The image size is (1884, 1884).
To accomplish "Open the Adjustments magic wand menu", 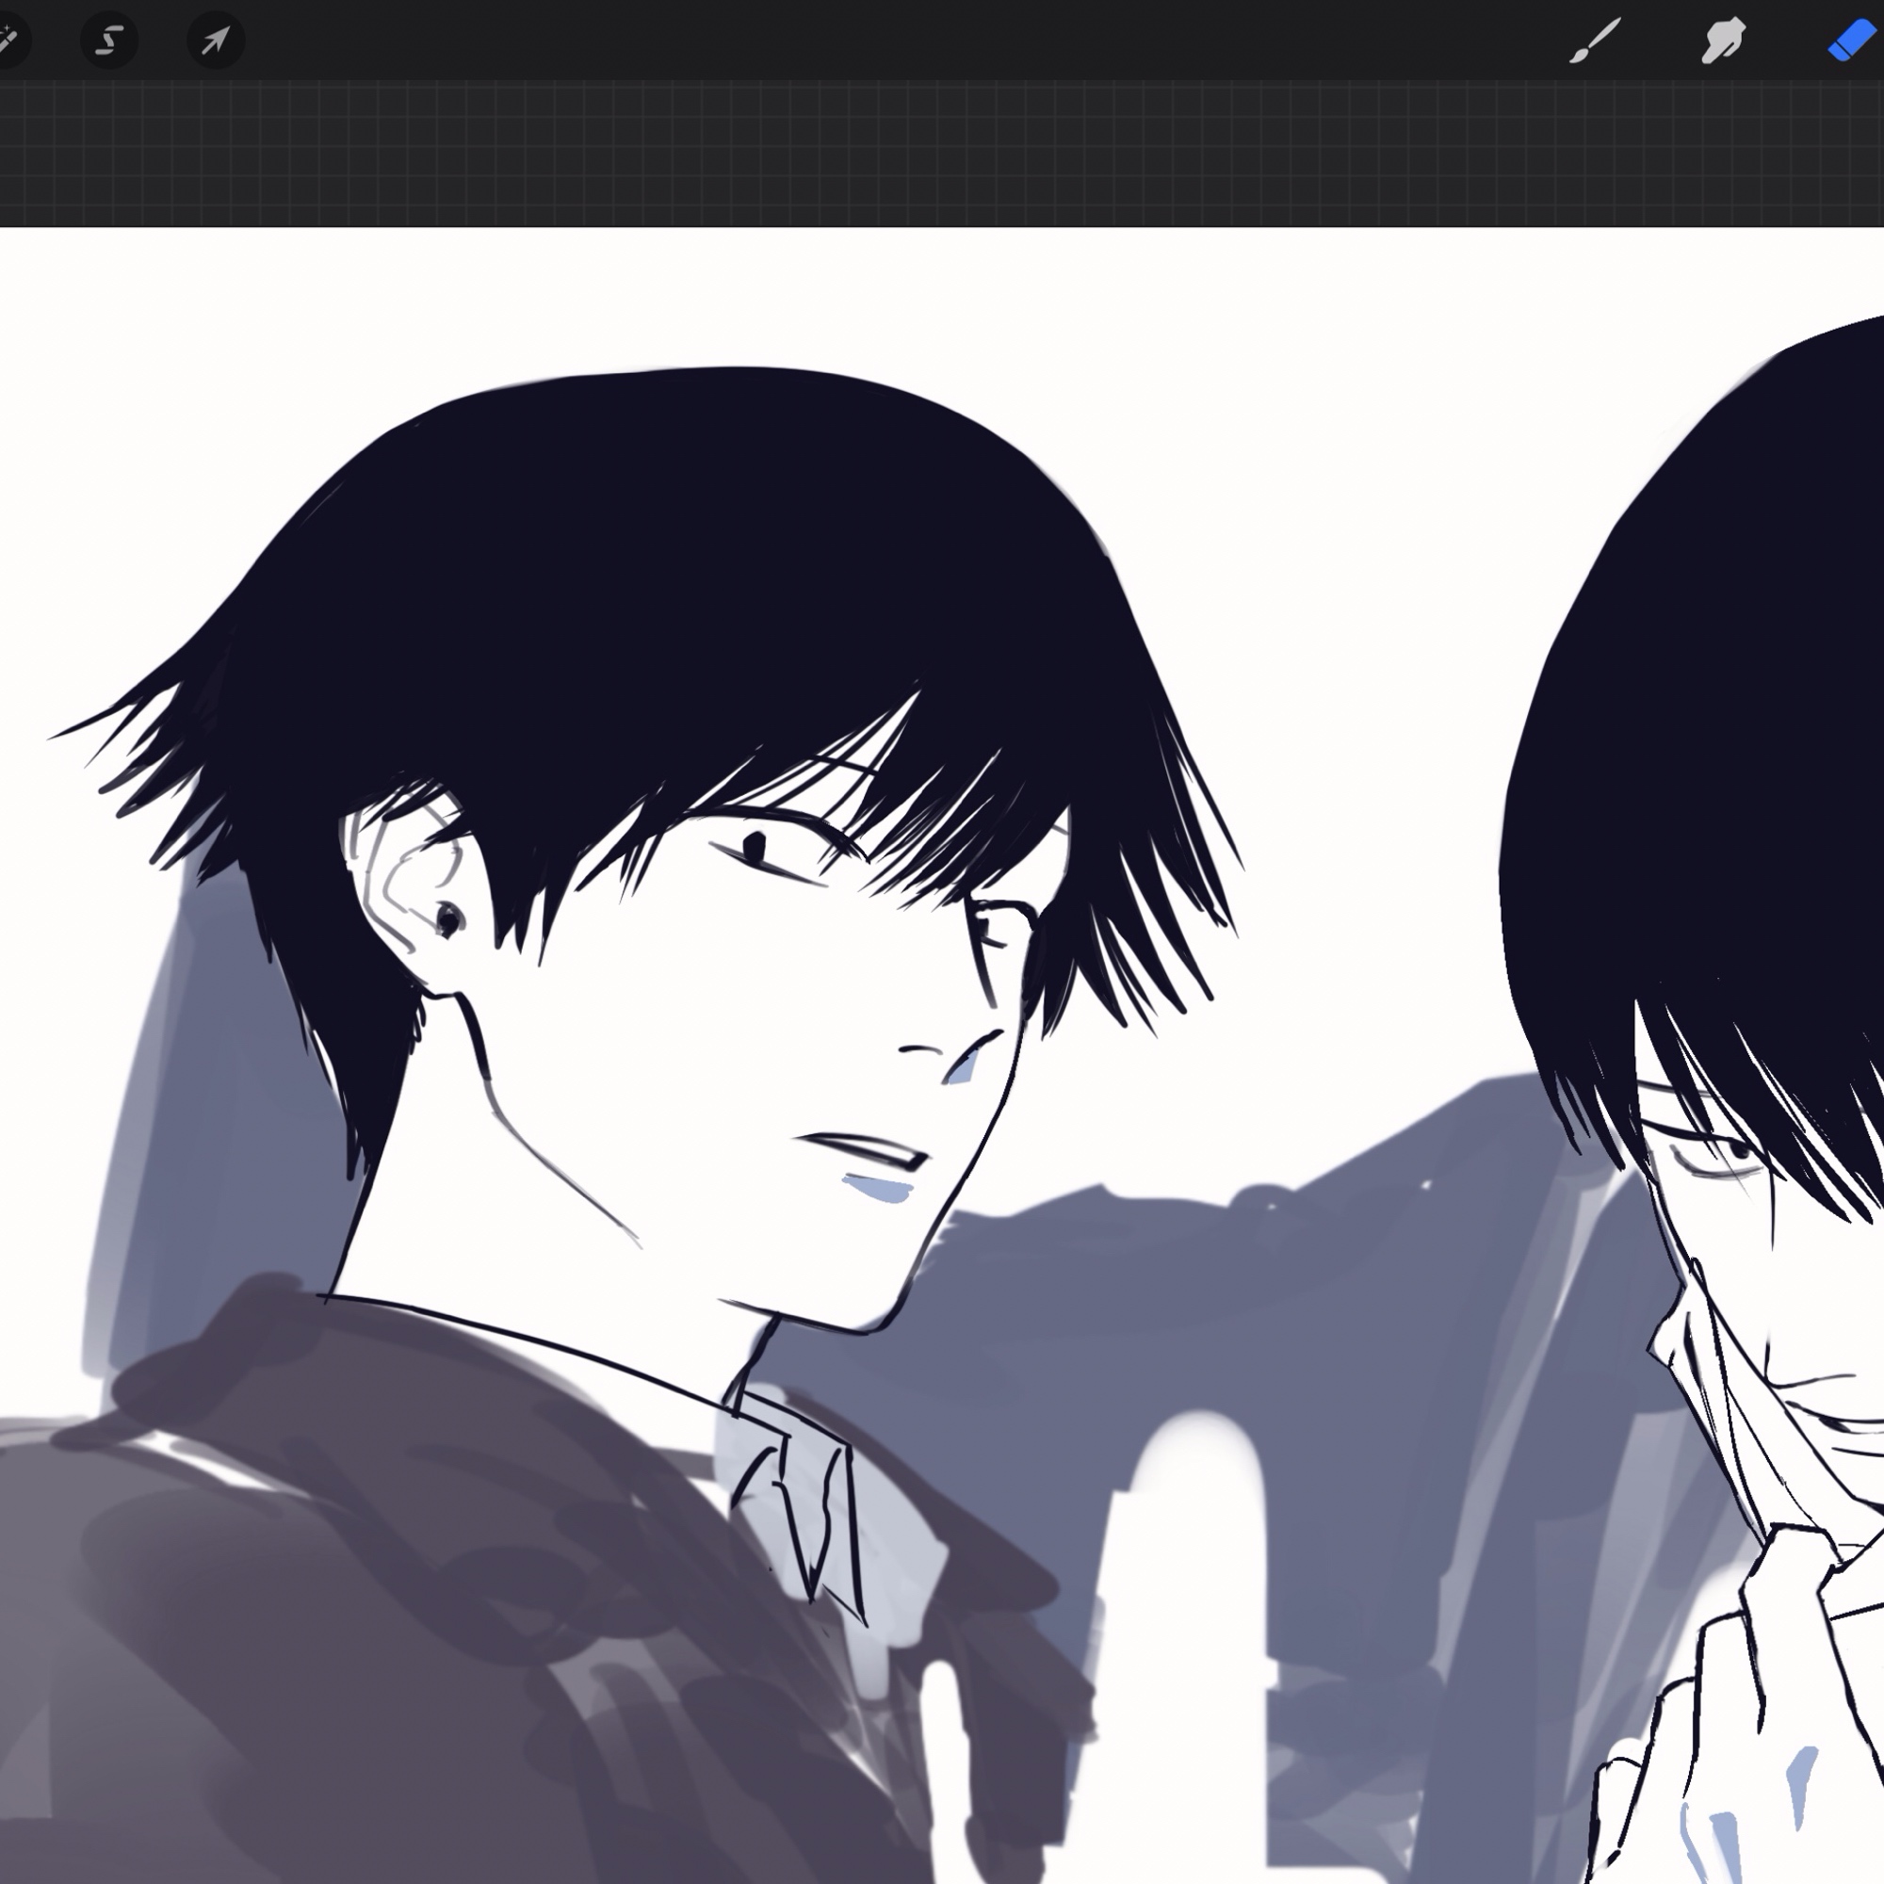I will tap(8, 41).
